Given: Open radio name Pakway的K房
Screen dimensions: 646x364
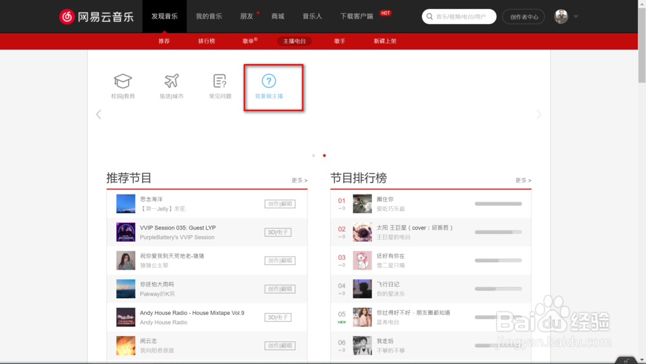Looking at the screenshot, I should 157,294.
